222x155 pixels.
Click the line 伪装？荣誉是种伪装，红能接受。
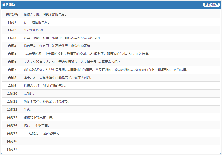click(47, 102)
